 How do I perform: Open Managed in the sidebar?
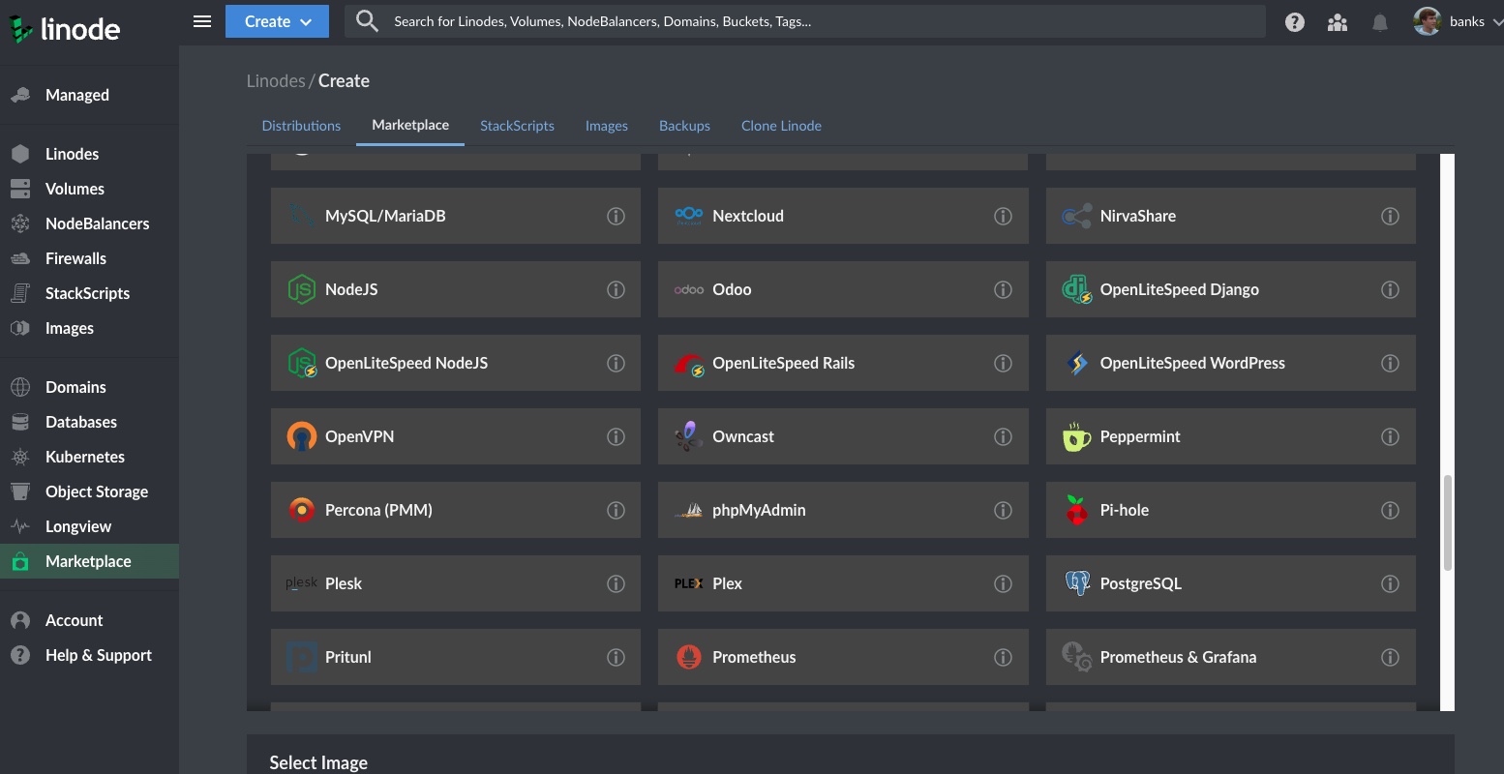(x=89, y=95)
